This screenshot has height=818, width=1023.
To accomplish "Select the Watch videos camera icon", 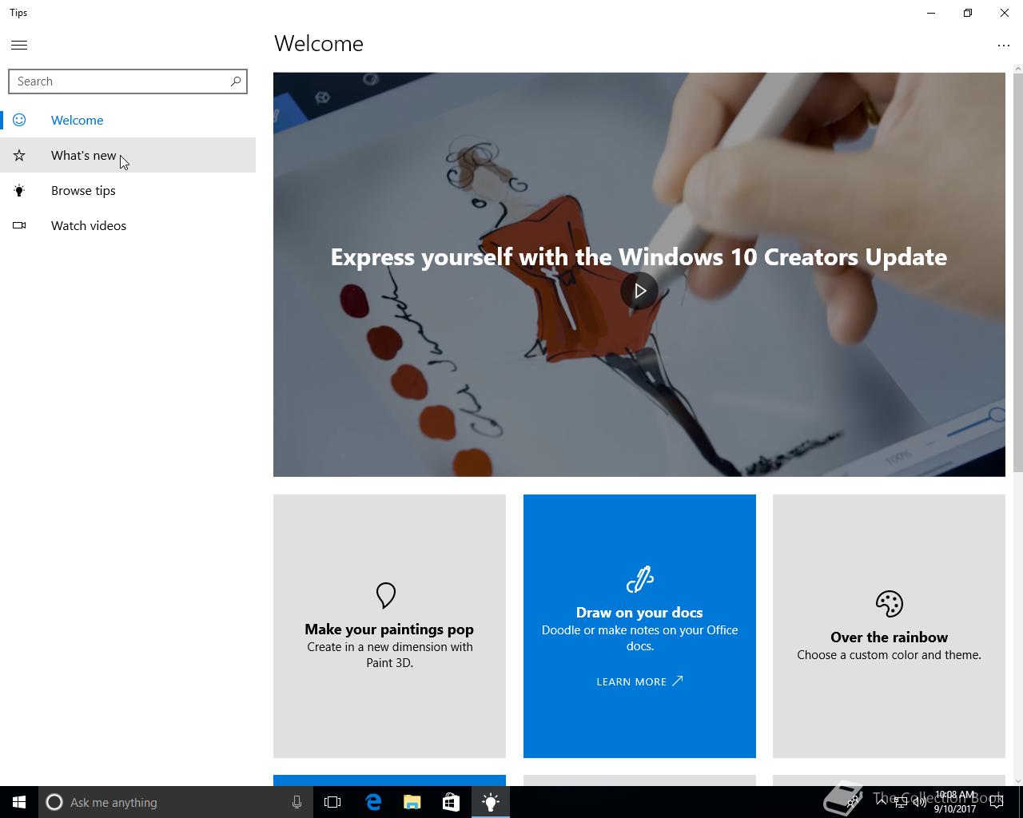I will [x=19, y=225].
